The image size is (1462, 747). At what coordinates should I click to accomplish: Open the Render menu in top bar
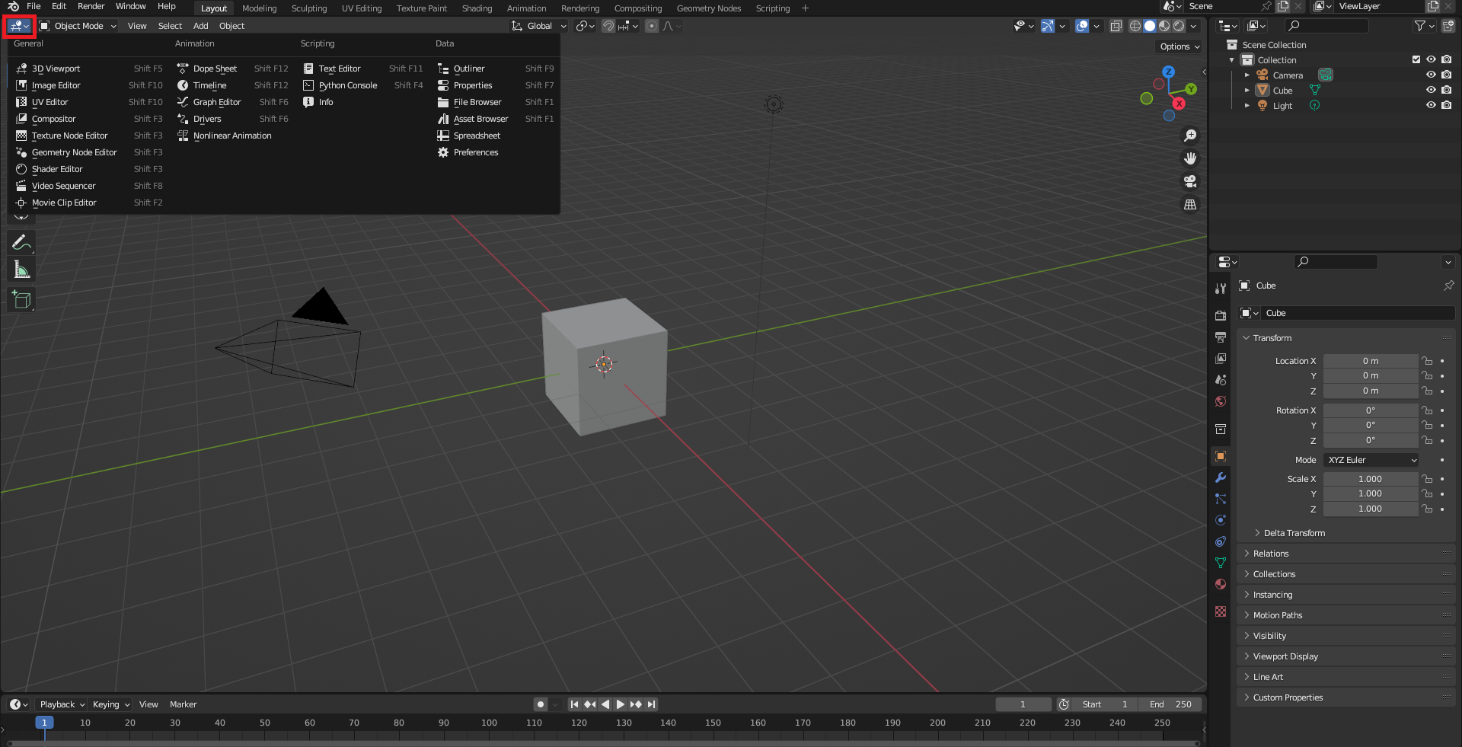click(91, 6)
